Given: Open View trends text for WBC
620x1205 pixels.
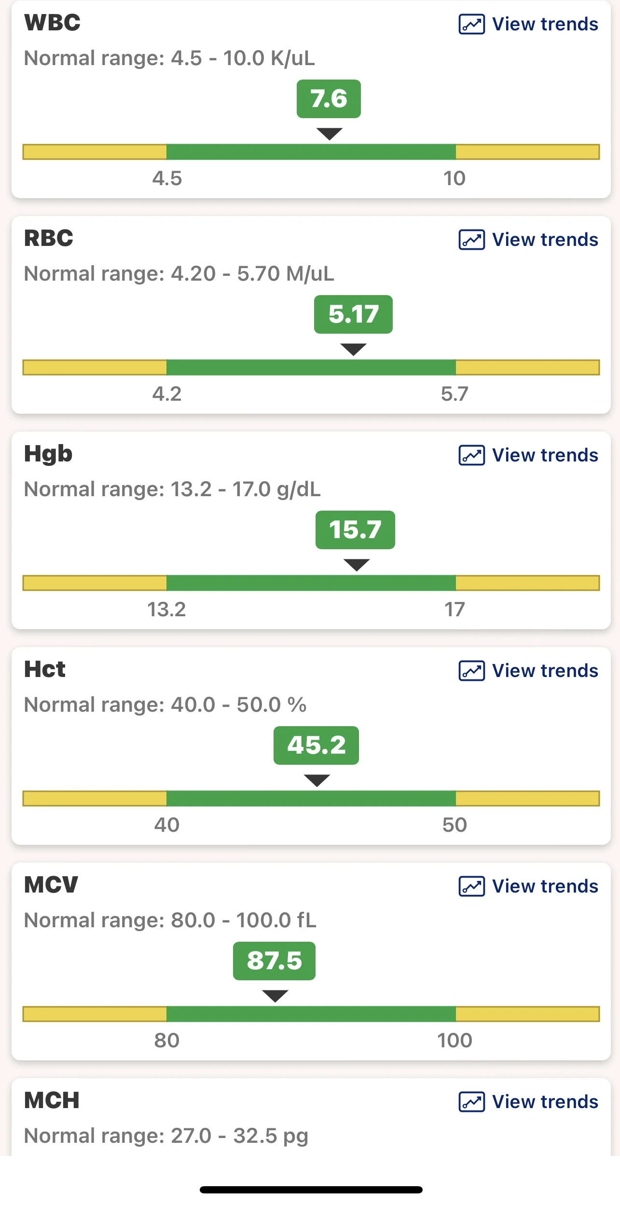Looking at the screenshot, I should (x=545, y=24).
